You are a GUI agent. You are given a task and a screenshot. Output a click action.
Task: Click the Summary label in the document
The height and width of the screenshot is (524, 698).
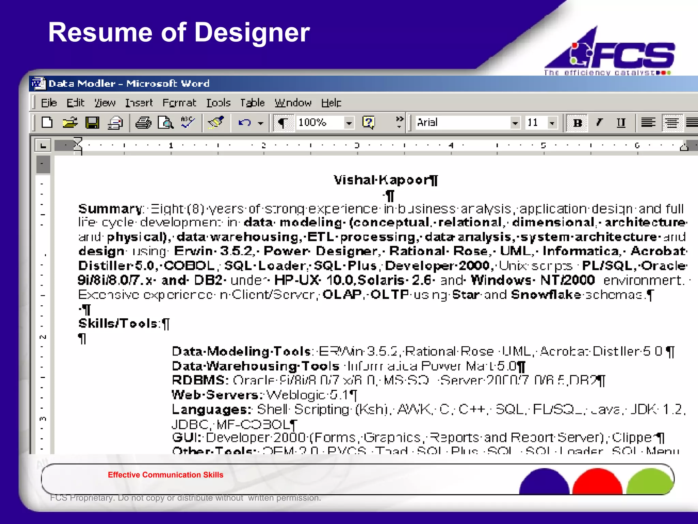111,209
